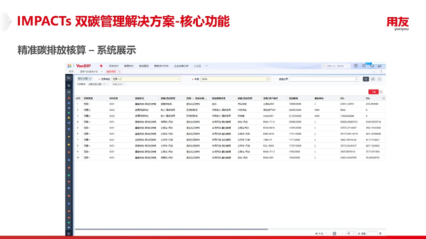426x239 pixels.
Task: Click the activity value 20000.0000
Action: coord(295,110)
